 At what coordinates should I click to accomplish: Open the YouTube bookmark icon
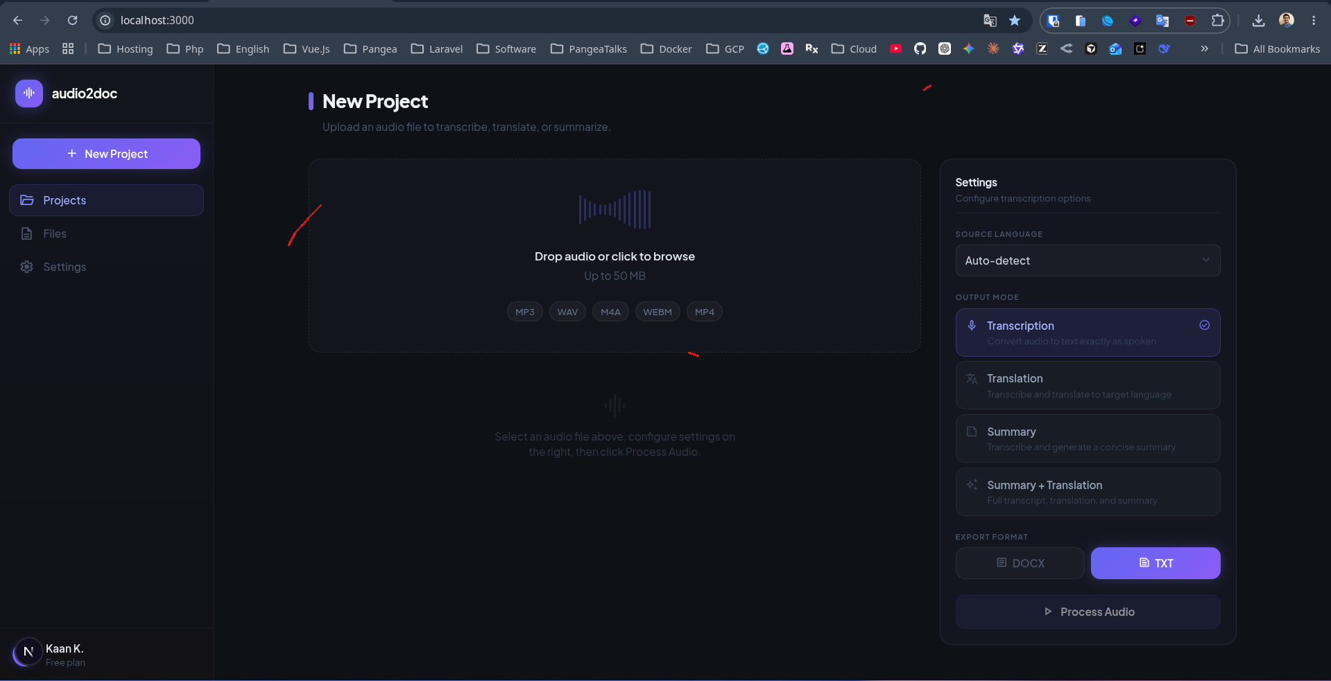tap(896, 48)
